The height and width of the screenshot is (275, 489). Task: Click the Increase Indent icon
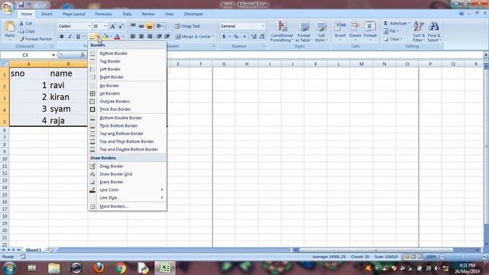pyautogui.click(x=167, y=37)
